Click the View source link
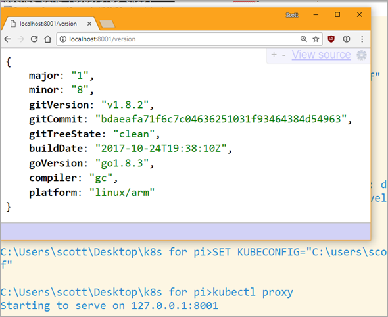 [x=321, y=55]
